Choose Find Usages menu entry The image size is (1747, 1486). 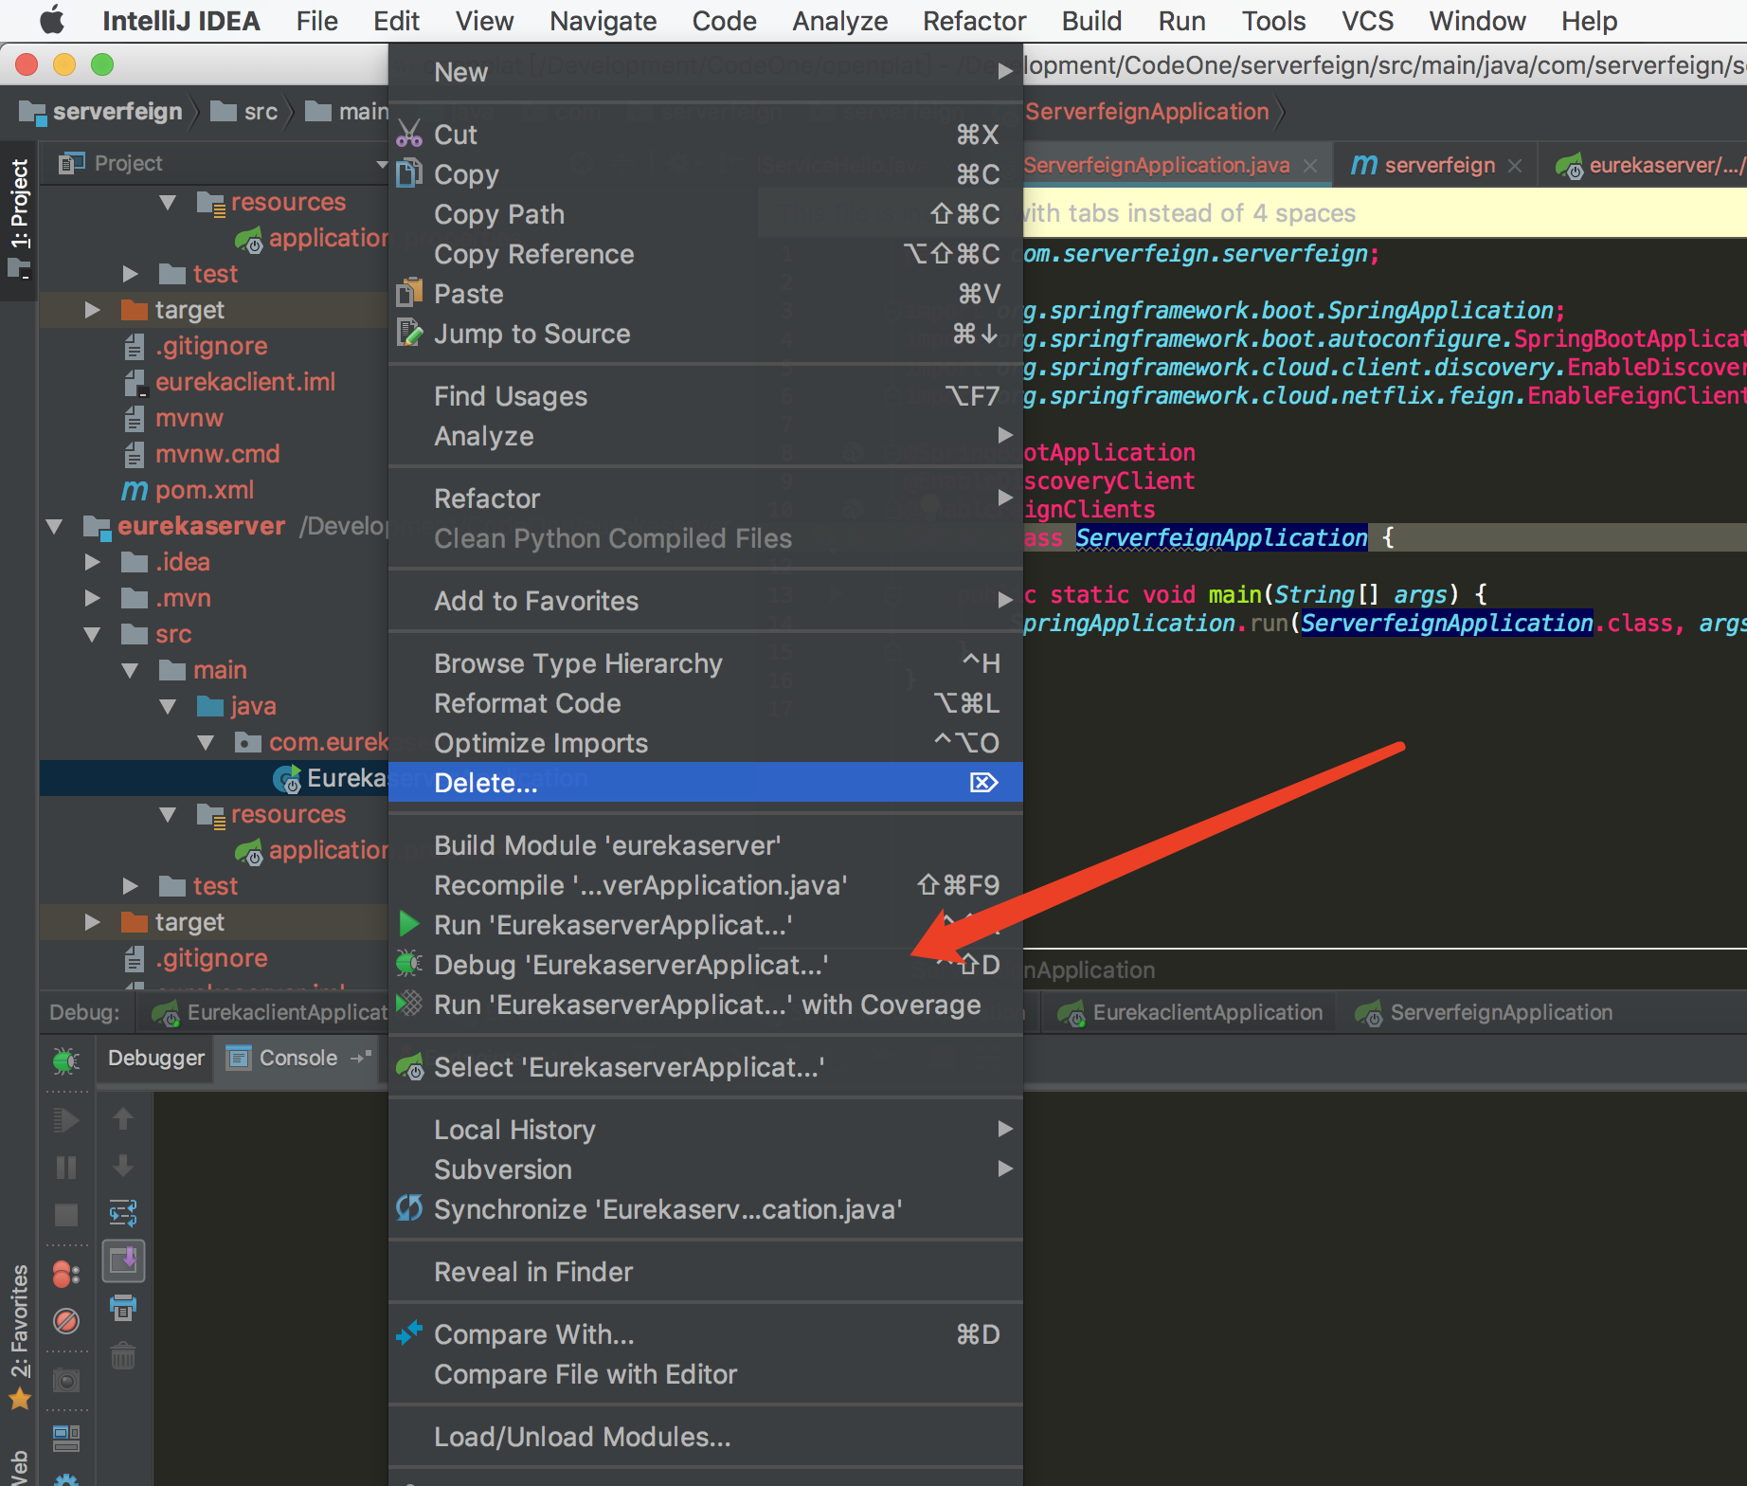(706, 396)
